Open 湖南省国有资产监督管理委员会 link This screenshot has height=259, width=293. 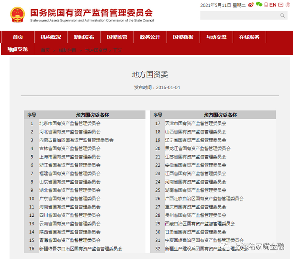195,190
